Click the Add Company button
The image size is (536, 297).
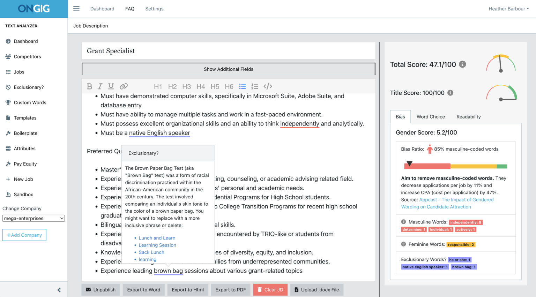24,235
